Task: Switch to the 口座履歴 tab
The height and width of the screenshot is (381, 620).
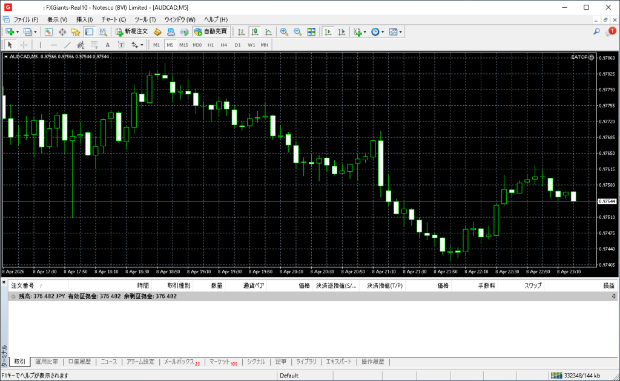Action: point(79,362)
